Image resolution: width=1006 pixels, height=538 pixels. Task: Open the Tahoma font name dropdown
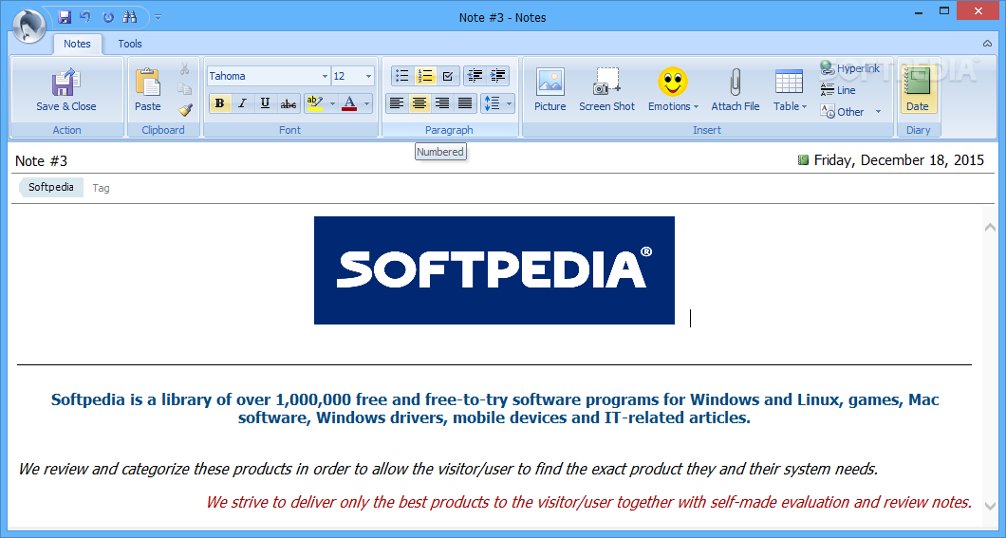(325, 76)
